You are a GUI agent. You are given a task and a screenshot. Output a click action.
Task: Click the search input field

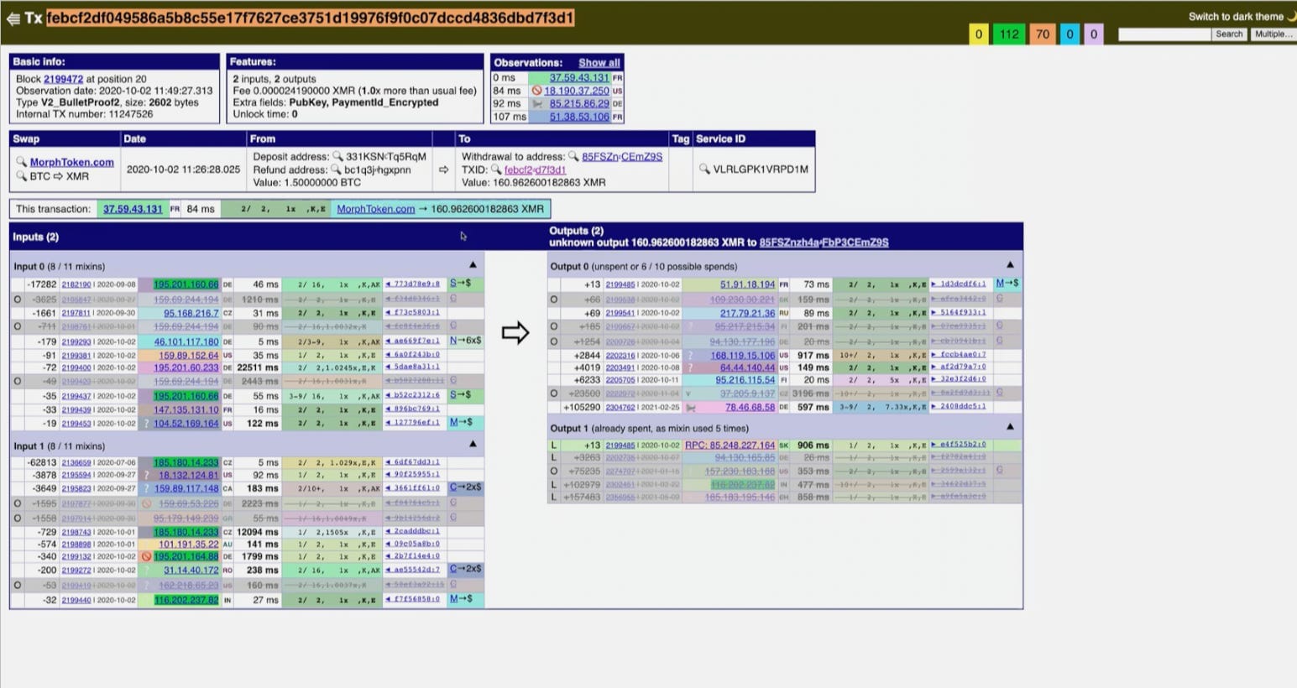1165,34
